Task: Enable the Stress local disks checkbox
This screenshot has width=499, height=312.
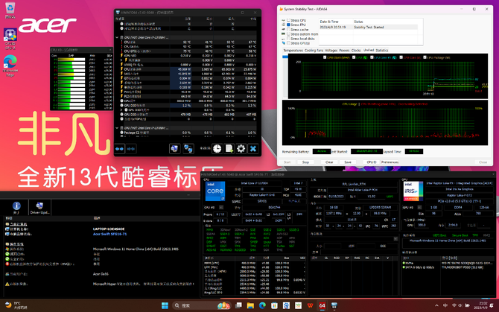Action: (x=289, y=39)
